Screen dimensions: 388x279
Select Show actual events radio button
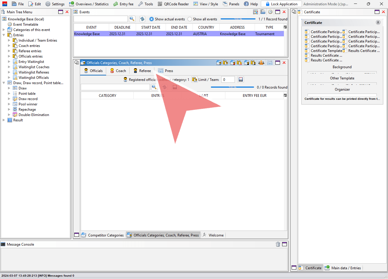click(x=151, y=19)
